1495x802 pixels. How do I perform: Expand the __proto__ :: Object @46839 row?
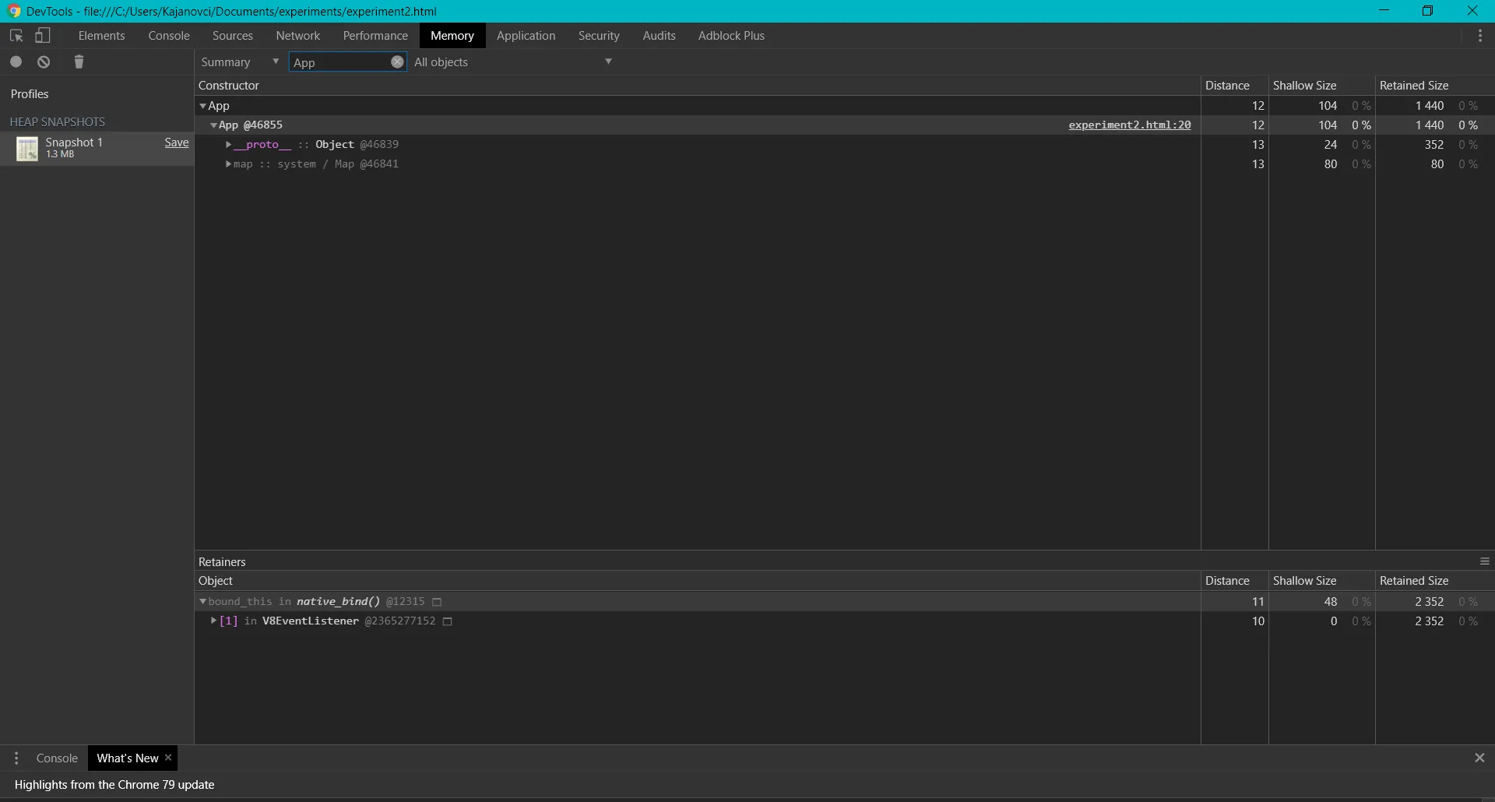228,145
